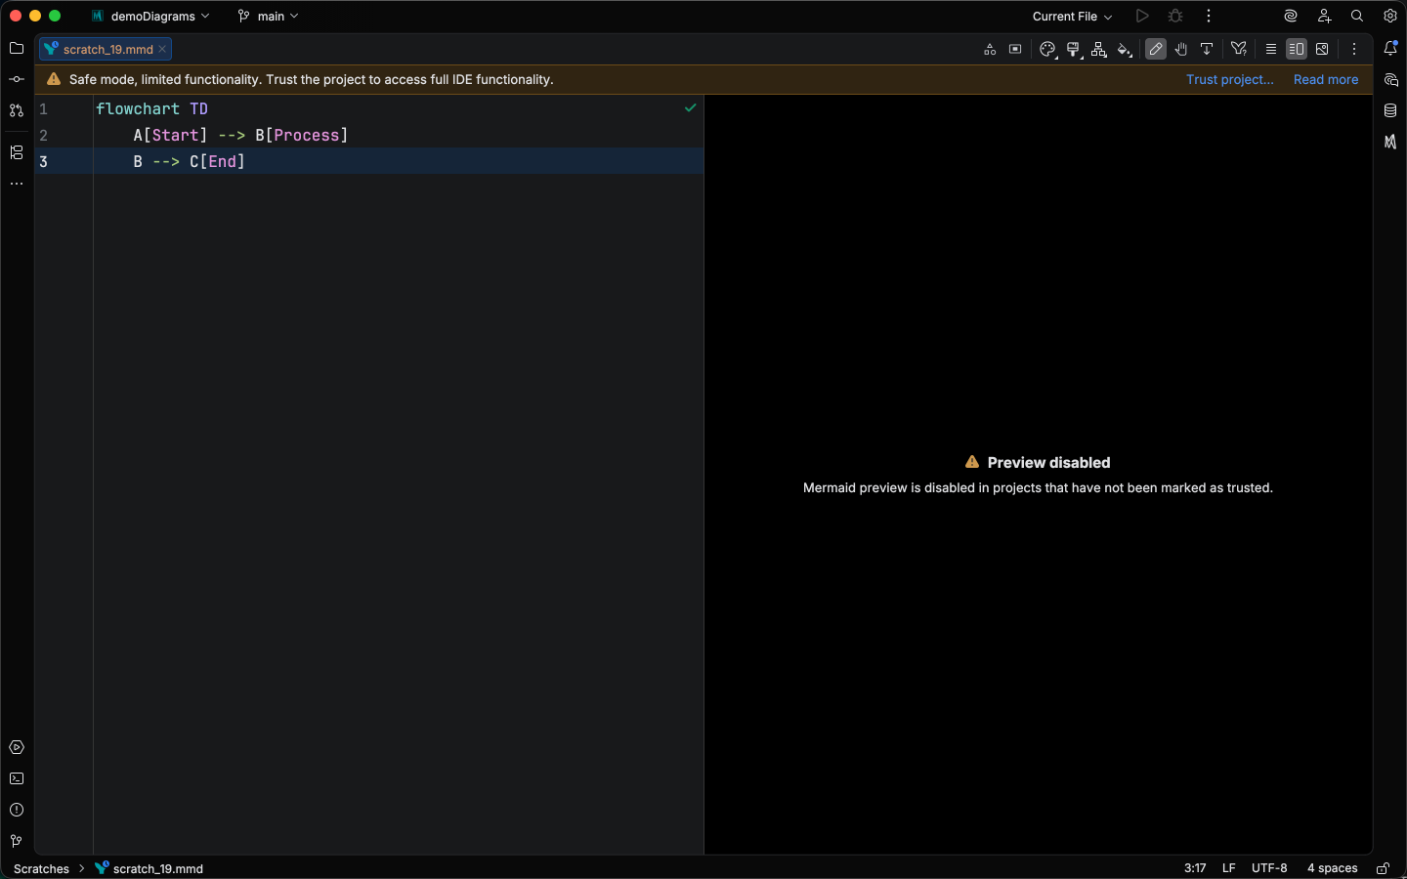This screenshot has width=1407, height=879.
Task: Open the paint bucket fill dropdown
Action: [1125, 50]
